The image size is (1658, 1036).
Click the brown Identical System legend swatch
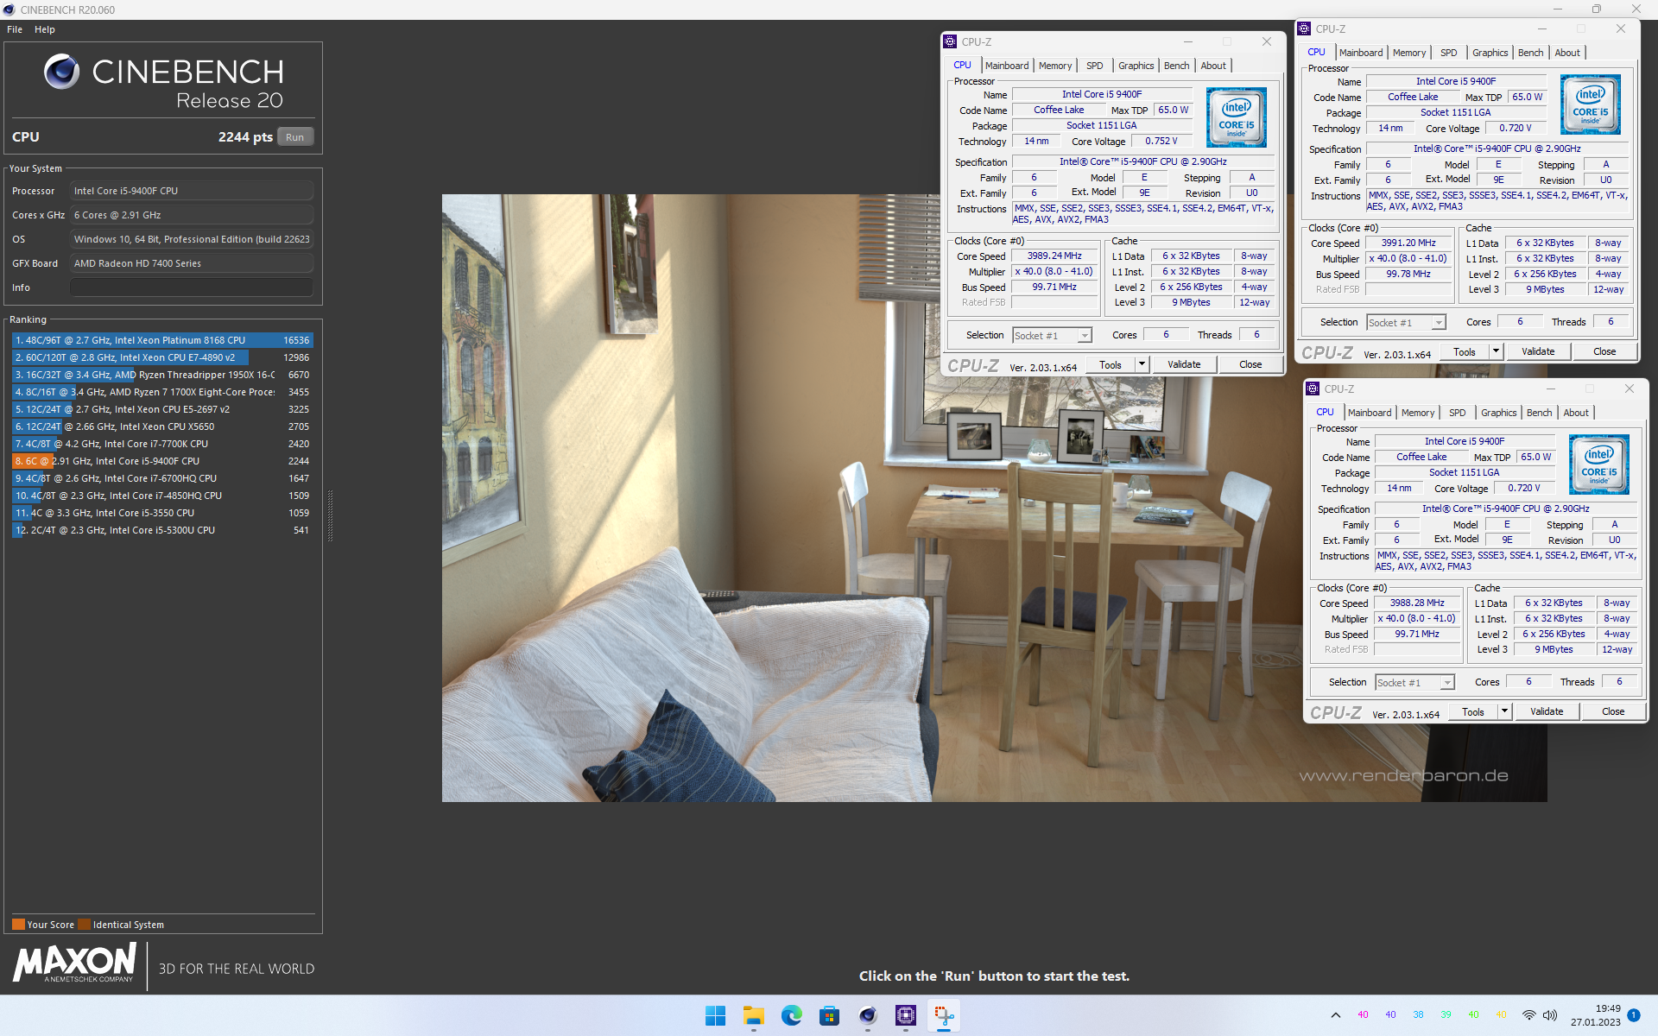pyautogui.click(x=84, y=925)
